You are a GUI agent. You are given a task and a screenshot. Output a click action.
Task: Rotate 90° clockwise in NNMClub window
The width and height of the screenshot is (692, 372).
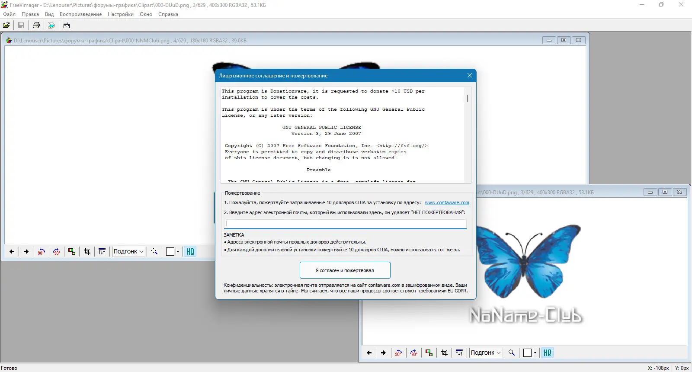[57, 252]
